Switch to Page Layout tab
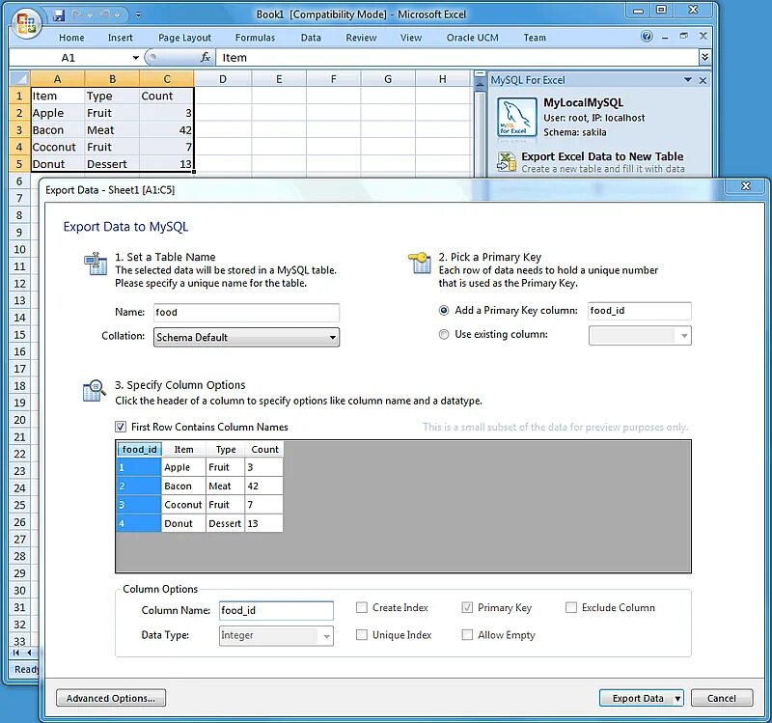The width and height of the screenshot is (772, 723). click(184, 38)
